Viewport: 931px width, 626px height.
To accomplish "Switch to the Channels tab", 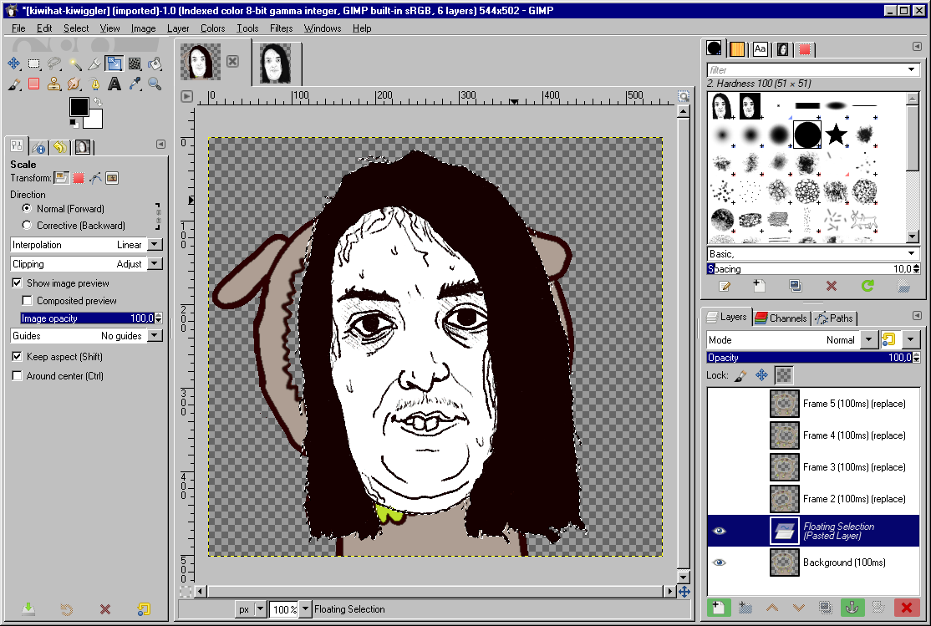I will 781,318.
